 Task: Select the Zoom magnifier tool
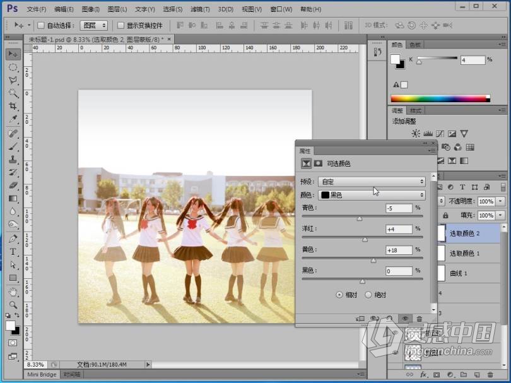click(13, 305)
